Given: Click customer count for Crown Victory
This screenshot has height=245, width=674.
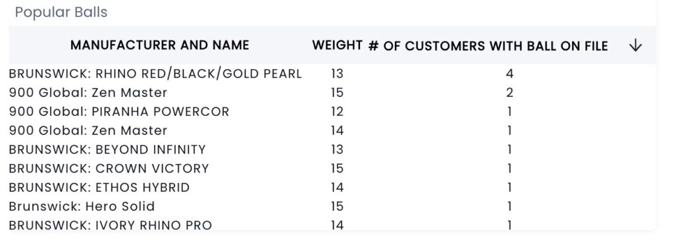Looking at the screenshot, I should [509, 169].
